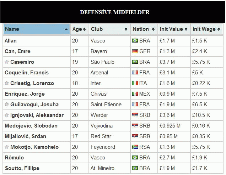The image size is (226, 175).
Task: Sort by the Club column header
Action: 109,29
